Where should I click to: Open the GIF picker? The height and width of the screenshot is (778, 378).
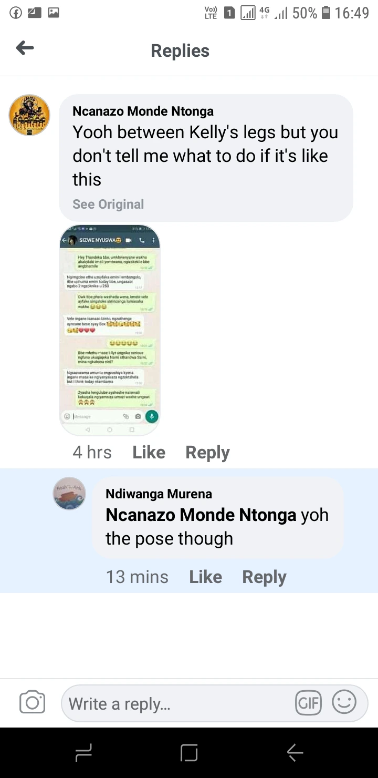pyautogui.click(x=308, y=703)
